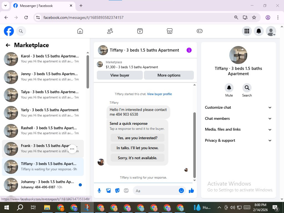Open Rashell conversation
284x213 pixels.
point(43,131)
